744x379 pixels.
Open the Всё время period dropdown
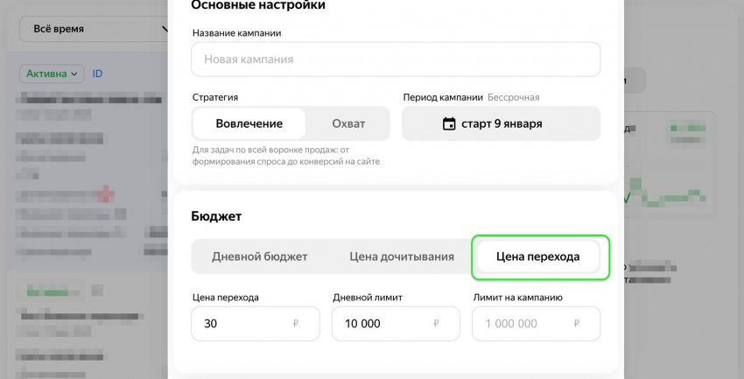[x=95, y=29]
